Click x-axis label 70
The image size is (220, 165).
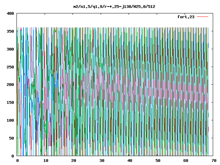(x=214, y=161)
